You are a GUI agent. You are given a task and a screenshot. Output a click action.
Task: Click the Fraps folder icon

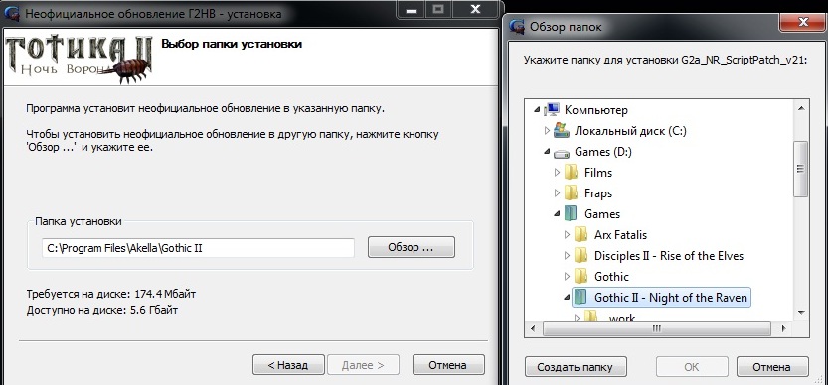pos(571,193)
